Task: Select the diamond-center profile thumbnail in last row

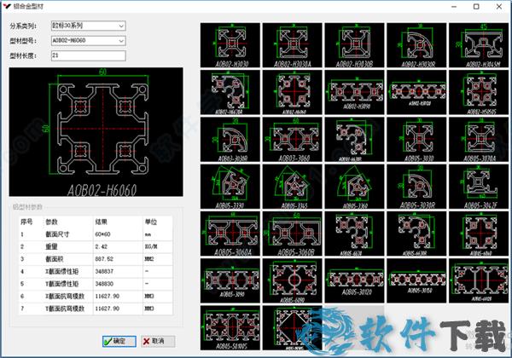Action: click(292, 327)
